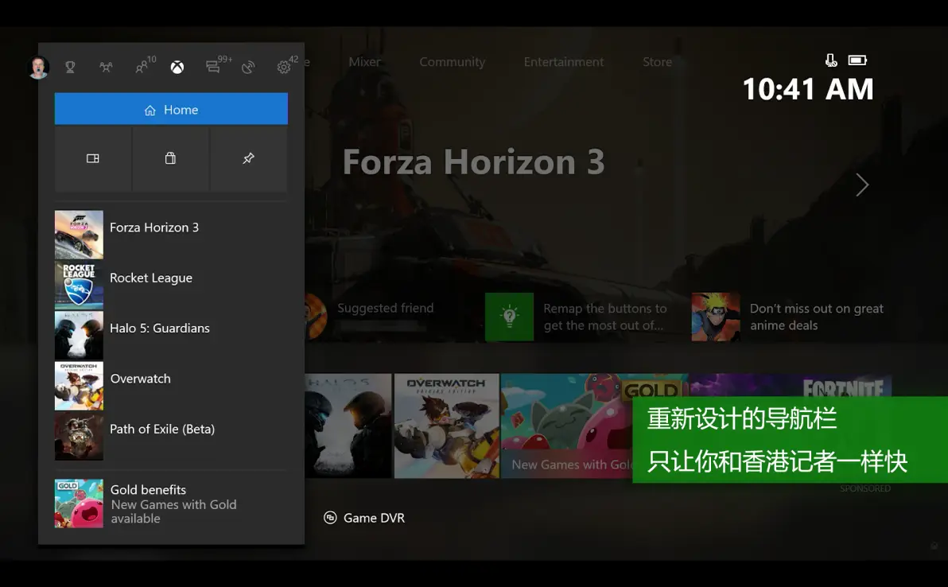Open the Store shopping bag tile
The width and height of the screenshot is (948, 587).
pos(170,158)
